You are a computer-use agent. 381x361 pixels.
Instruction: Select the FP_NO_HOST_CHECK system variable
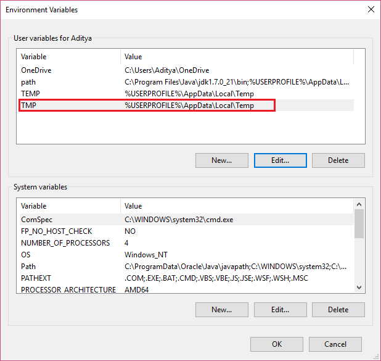187,231
